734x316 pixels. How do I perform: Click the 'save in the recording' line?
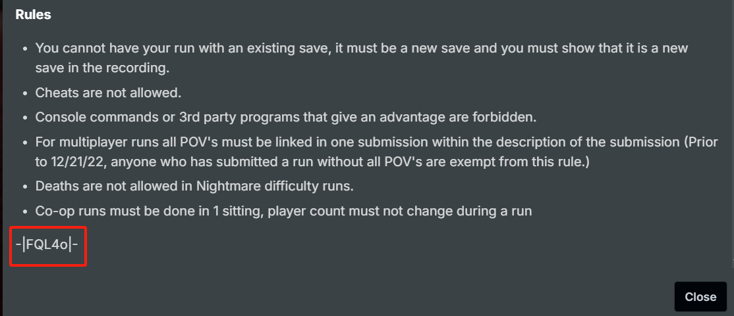102,68
